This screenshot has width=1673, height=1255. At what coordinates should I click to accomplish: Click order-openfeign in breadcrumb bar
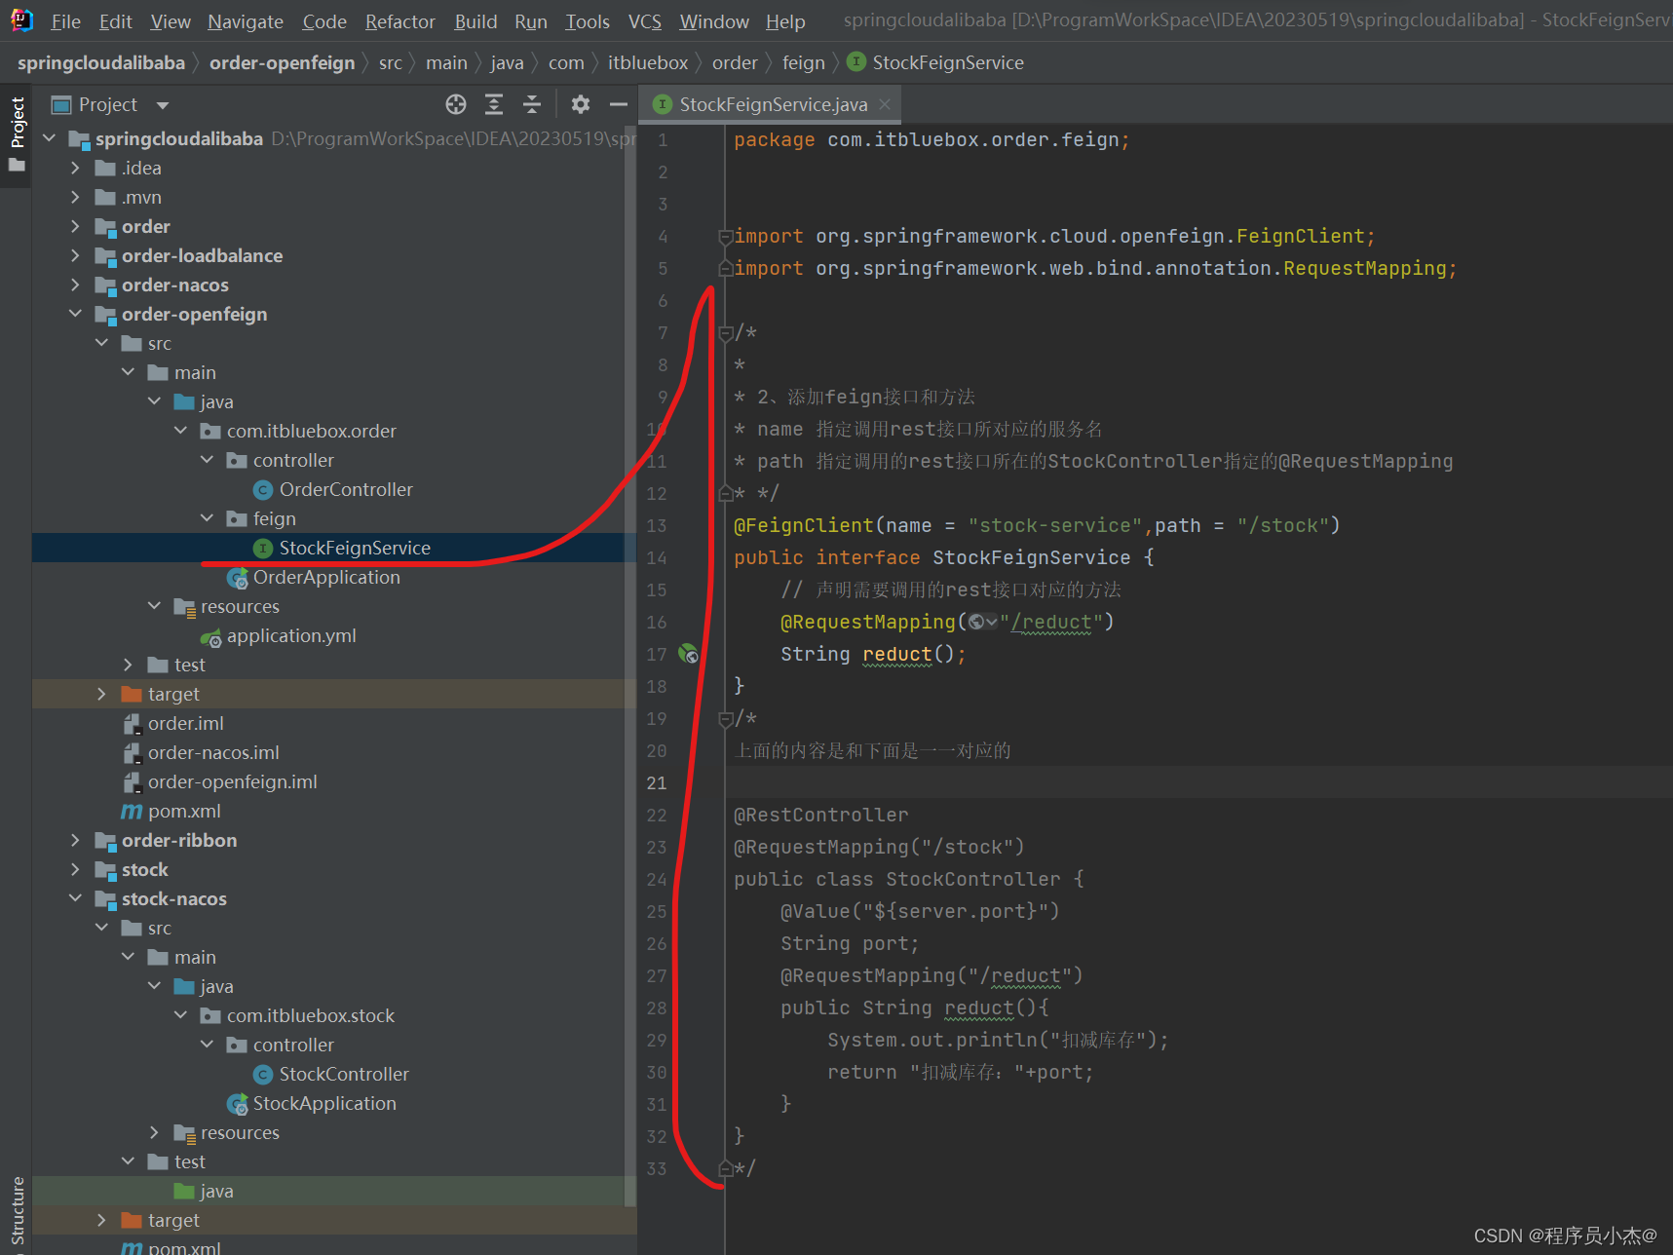282,62
